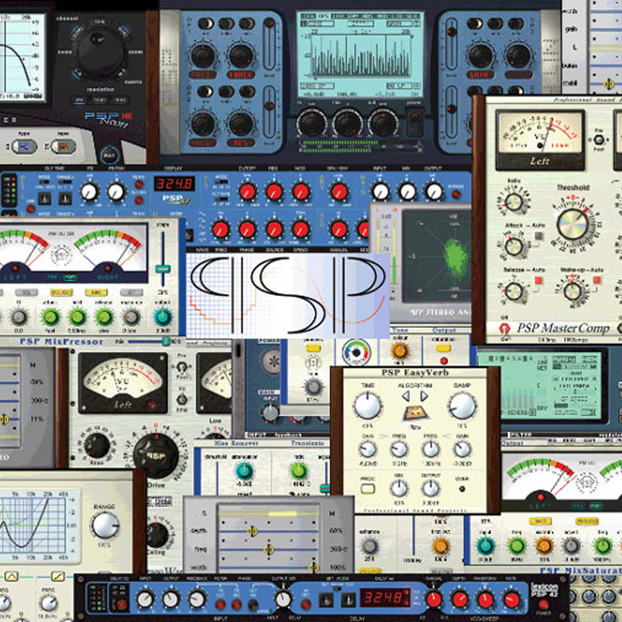Image resolution: width=622 pixels, height=622 pixels.
Task: Click the right filter shape icon under the EQ graph
Action: 57,576
